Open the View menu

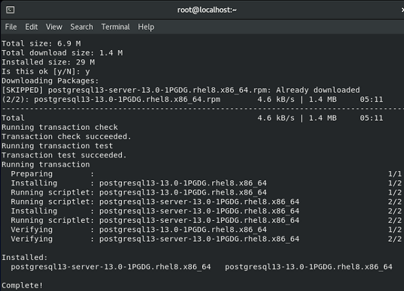(x=54, y=27)
